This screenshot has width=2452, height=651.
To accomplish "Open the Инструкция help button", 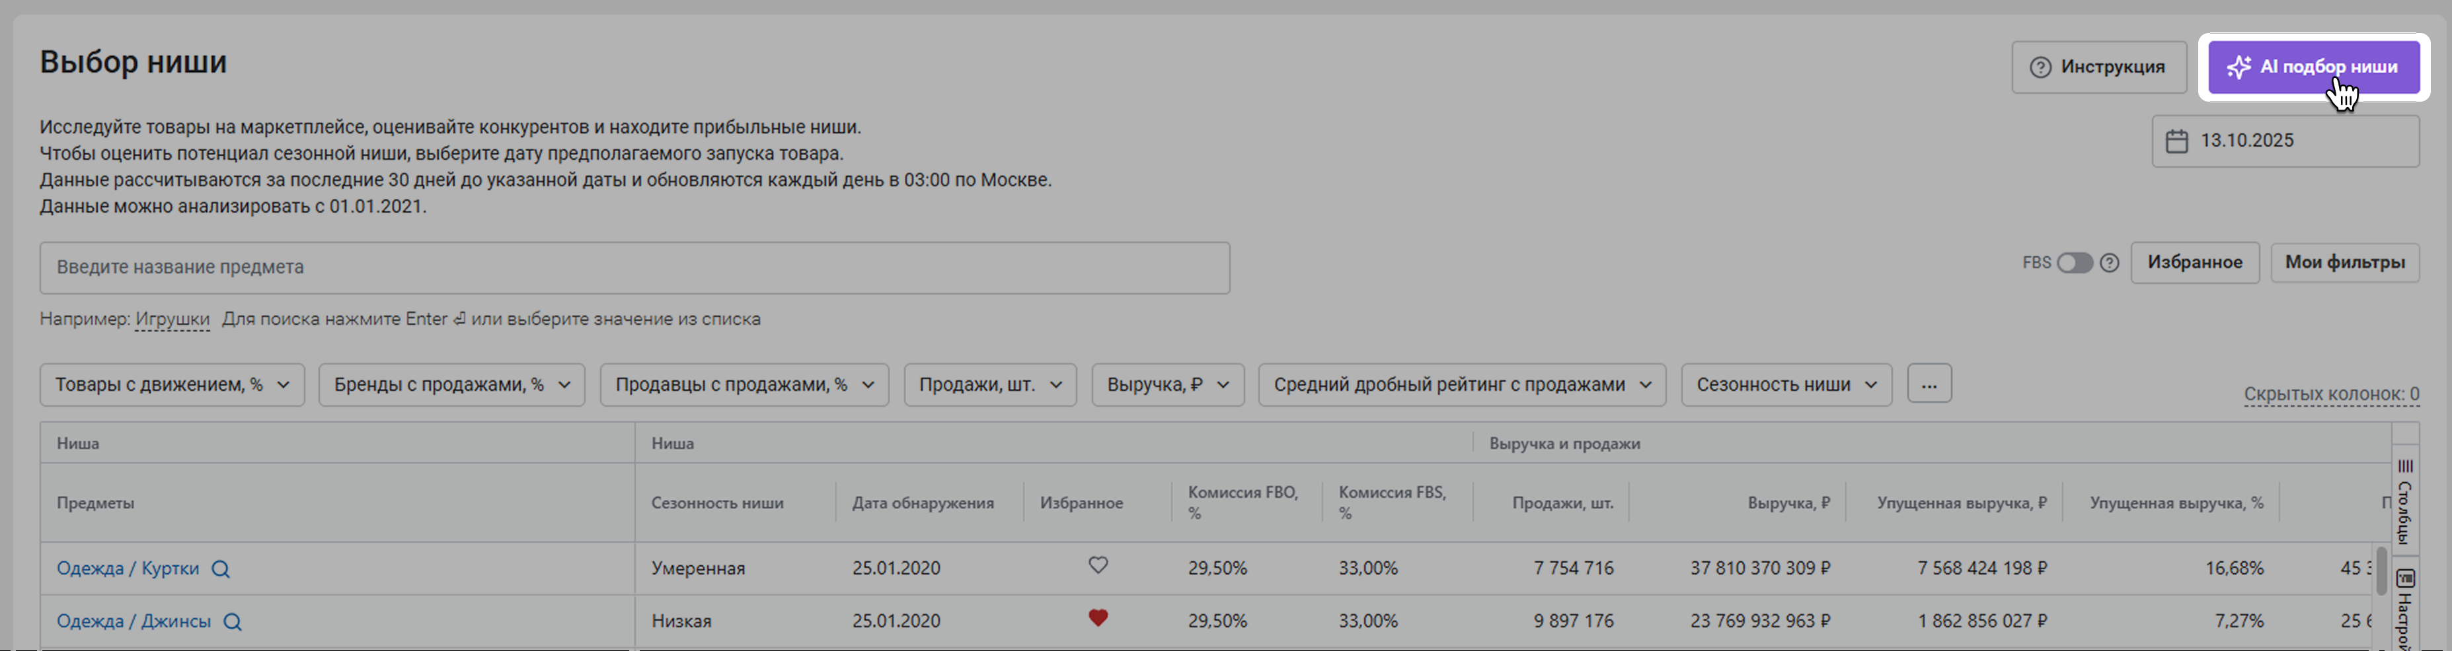I will point(2098,67).
